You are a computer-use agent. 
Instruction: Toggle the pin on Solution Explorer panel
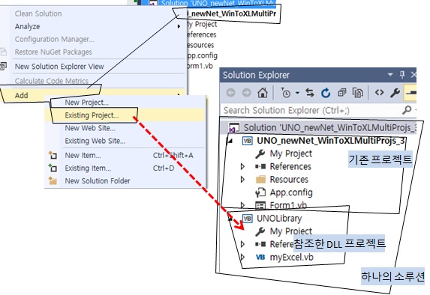tap(402, 75)
